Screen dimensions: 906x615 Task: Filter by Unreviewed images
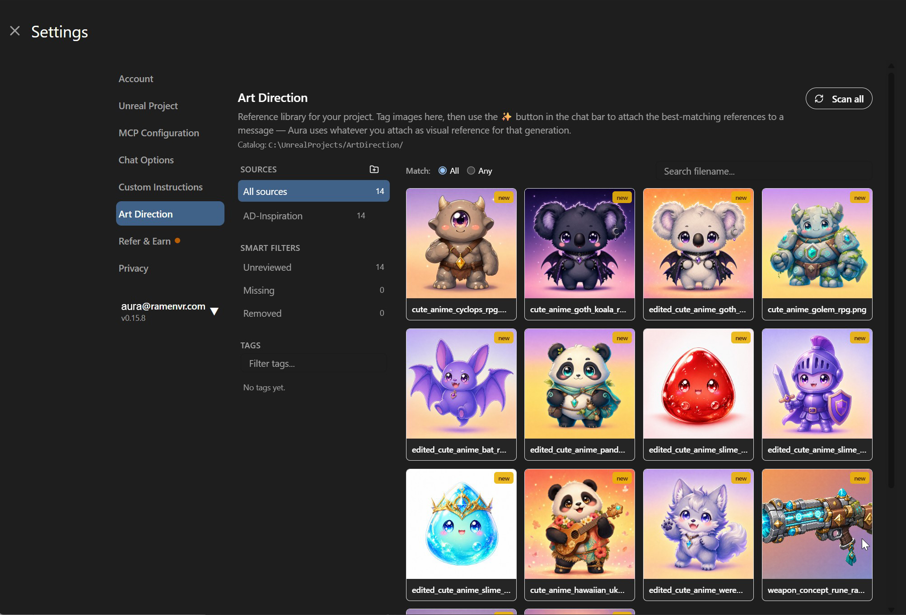point(313,267)
